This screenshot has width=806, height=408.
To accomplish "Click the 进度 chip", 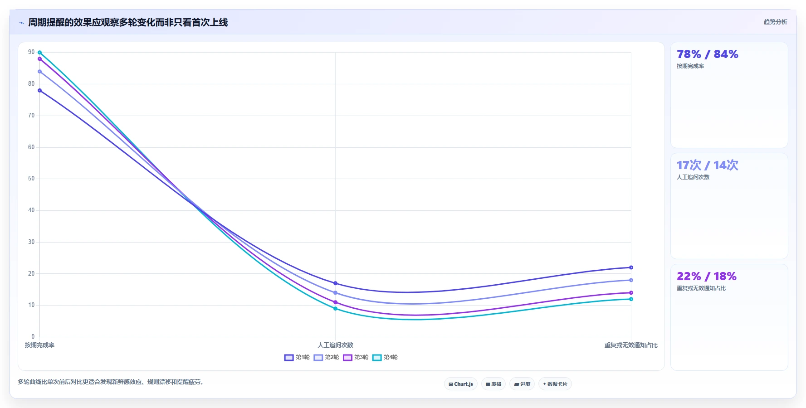I will click(522, 384).
